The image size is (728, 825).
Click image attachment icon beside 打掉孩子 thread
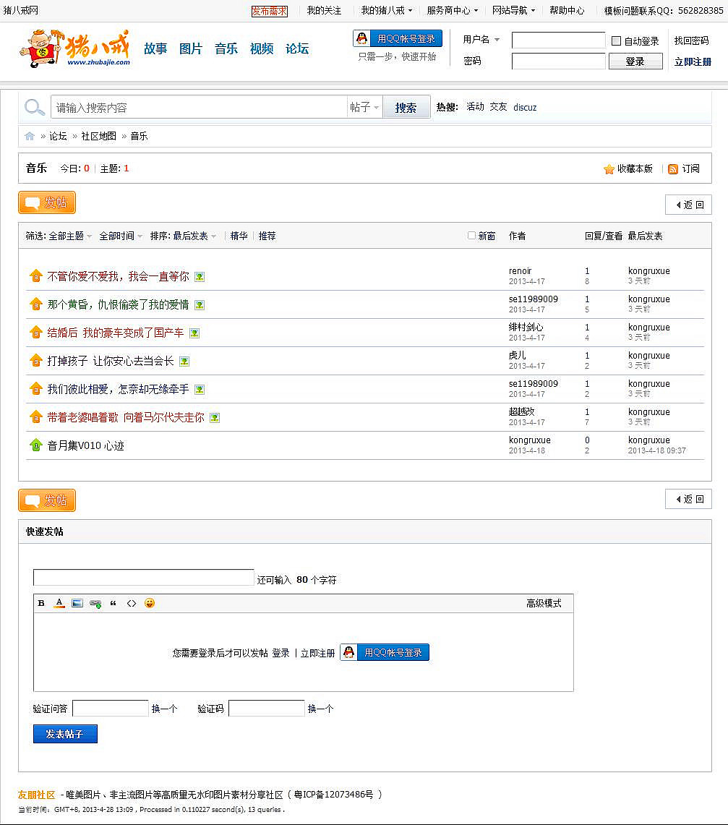coord(184,362)
